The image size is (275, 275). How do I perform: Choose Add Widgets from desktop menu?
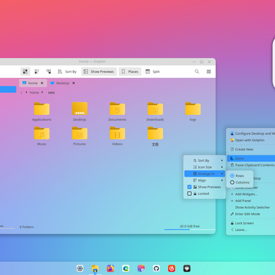pos(252,194)
